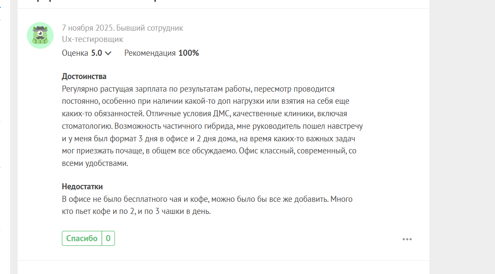Click the 100% recommendation value
This screenshot has height=274, width=495.
[188, 53]
